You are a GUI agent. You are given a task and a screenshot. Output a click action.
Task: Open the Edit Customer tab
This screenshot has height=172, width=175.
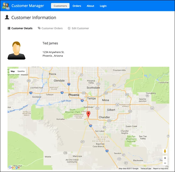click(78, 28)
